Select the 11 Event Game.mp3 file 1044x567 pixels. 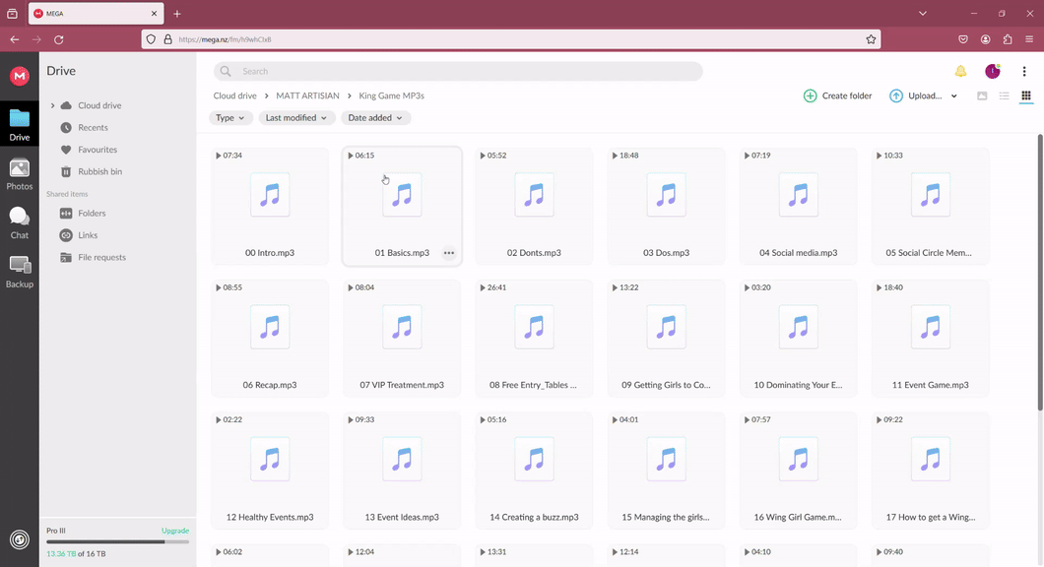click(930, 339)
